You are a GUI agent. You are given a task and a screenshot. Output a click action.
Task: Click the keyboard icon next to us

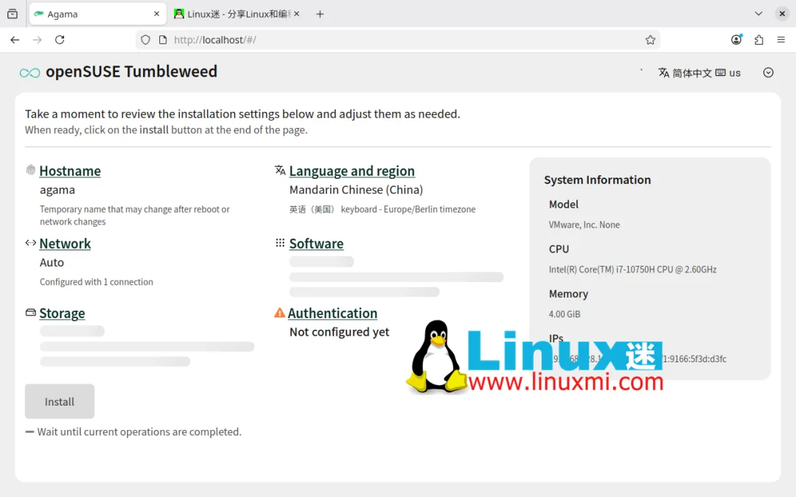[720, 72]
